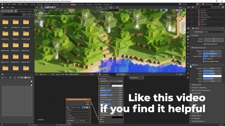
Task: Click the Blender logo icon
Action: coord(2,4)
